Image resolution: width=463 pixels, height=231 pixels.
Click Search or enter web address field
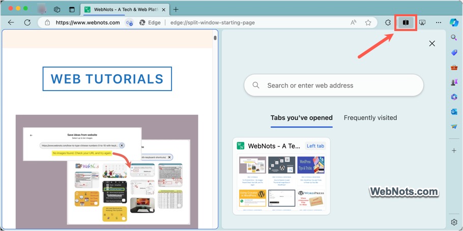[334, 85]
